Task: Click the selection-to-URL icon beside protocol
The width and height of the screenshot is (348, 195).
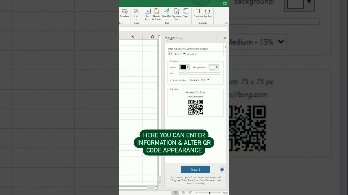Action: point(170,54)
